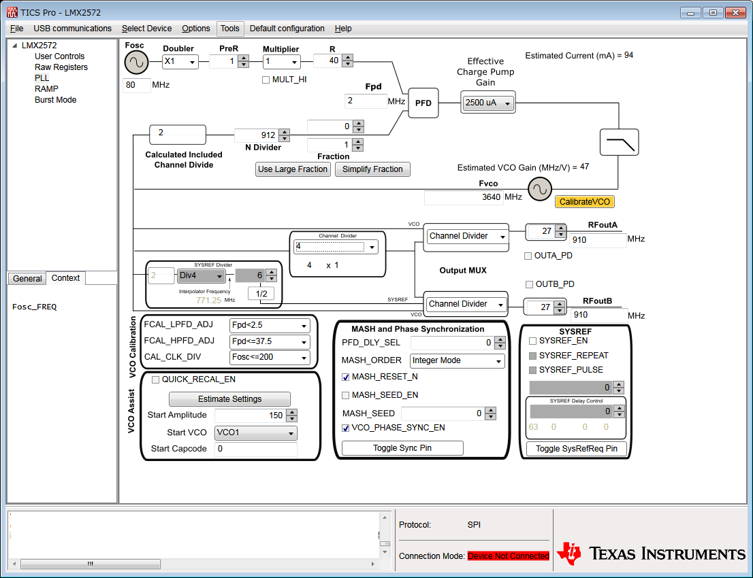The height and width of the screenshot is (578, 753).
Task: Open the Doubler X1 dropdown
Action: click(x=180, y=61)
